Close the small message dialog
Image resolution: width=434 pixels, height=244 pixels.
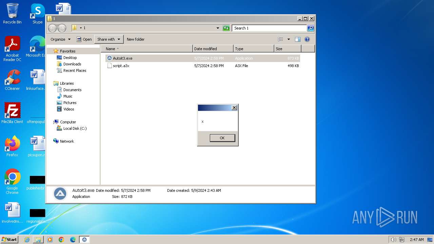(x=234, y=108)
